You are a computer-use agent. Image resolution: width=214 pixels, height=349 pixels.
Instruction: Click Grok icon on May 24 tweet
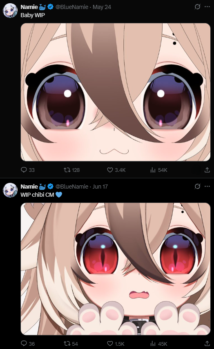coord(197,7)
